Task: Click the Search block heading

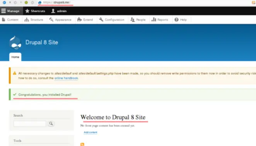Action: coord(18,116)
